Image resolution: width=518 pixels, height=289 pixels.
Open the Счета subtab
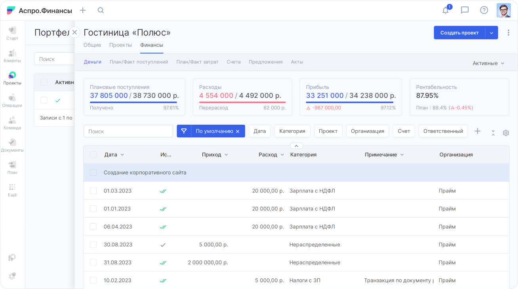click(x=234, y=62)
